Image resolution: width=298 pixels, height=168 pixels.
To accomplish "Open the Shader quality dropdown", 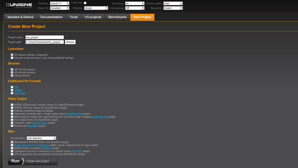I will click(173, 3).
